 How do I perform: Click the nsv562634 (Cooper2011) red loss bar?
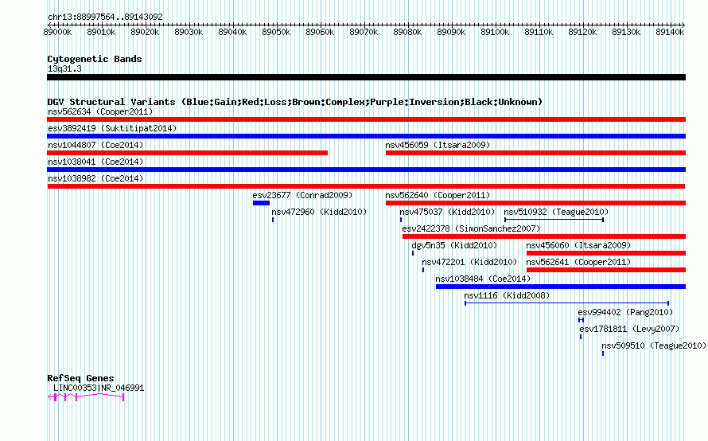[366, 119]
